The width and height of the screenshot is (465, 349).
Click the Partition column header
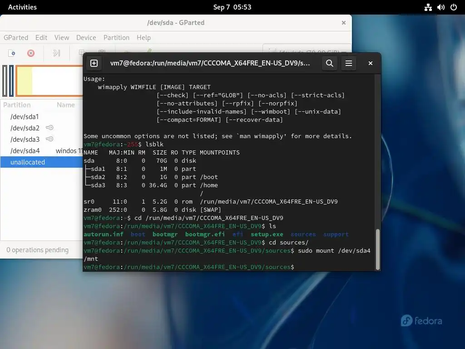click(x=17, y=105)
